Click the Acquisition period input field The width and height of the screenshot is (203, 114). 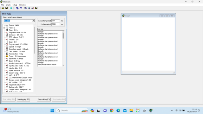[x=56, y=21]
